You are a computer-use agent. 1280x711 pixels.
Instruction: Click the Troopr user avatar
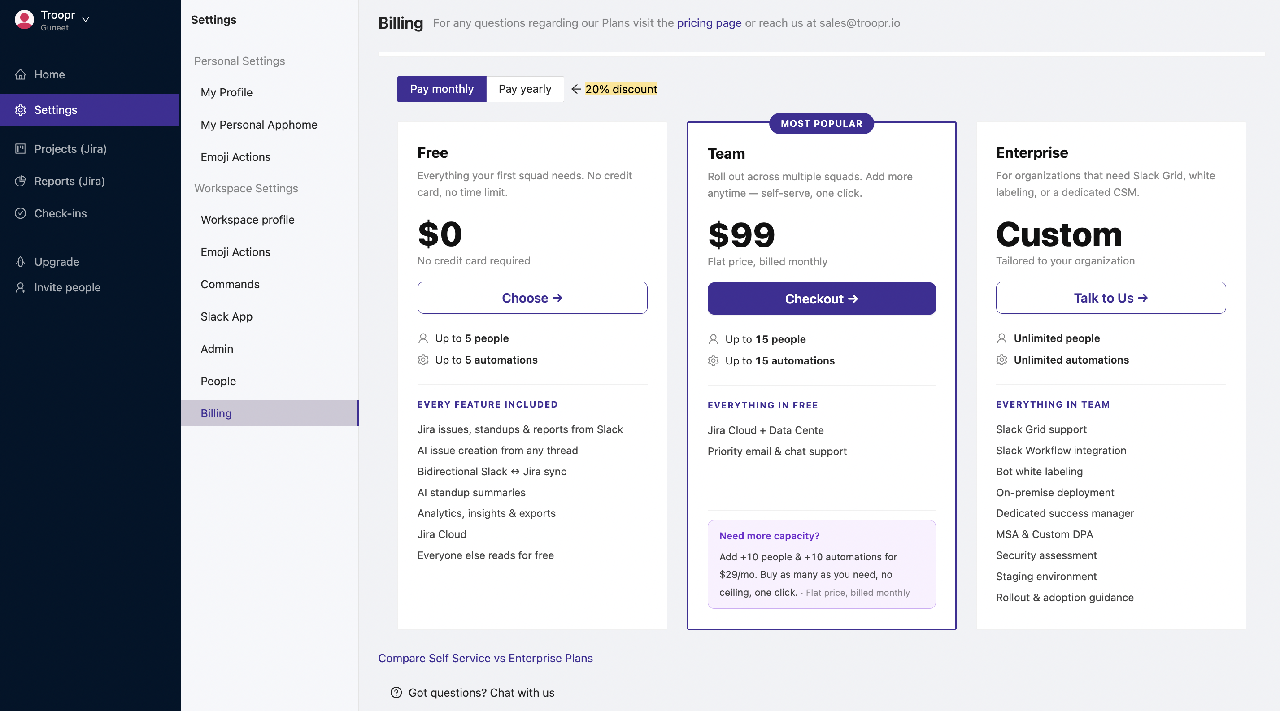pyautogui.click(x=24, y=20)
